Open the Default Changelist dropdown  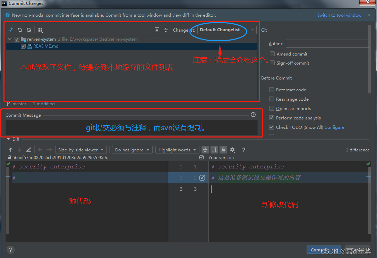pyautogui.click(x=227, y=30)
